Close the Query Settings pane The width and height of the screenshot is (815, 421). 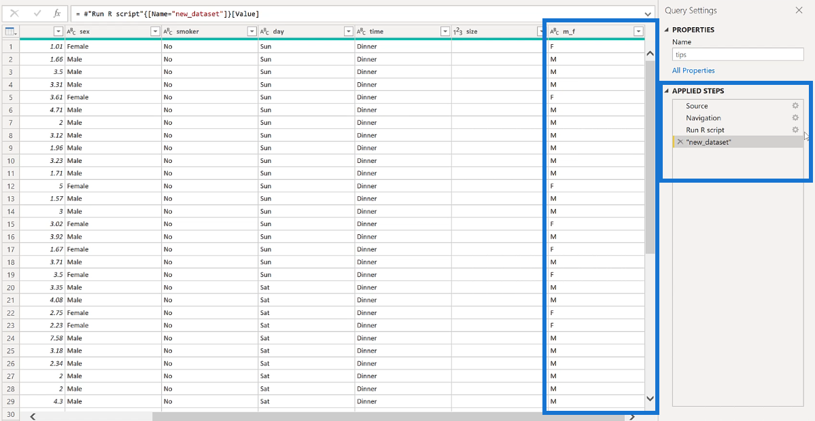pos(799,10)
